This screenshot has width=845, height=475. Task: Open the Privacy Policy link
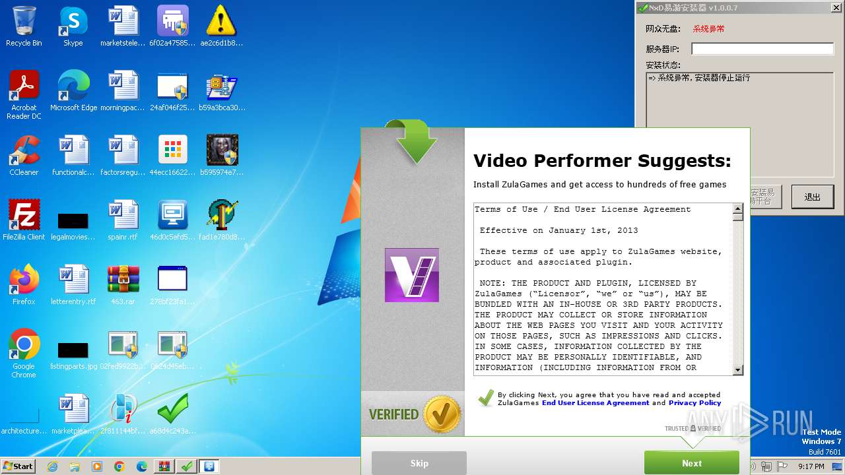694,403
